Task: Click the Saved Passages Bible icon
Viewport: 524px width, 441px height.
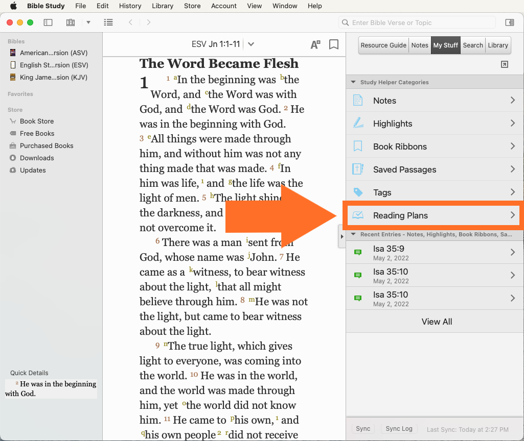Action: point(358,169)
